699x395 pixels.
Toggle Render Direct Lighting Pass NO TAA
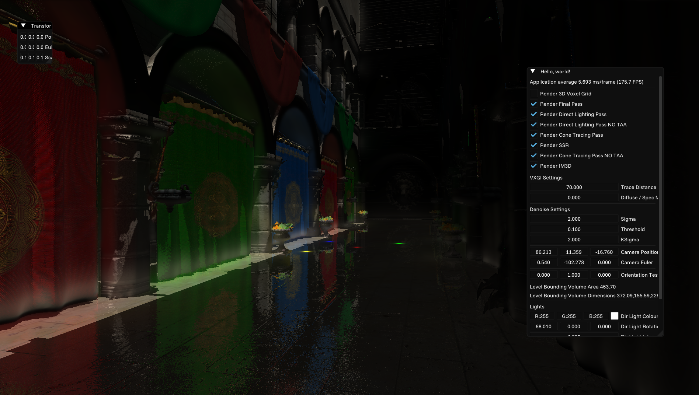534,125
